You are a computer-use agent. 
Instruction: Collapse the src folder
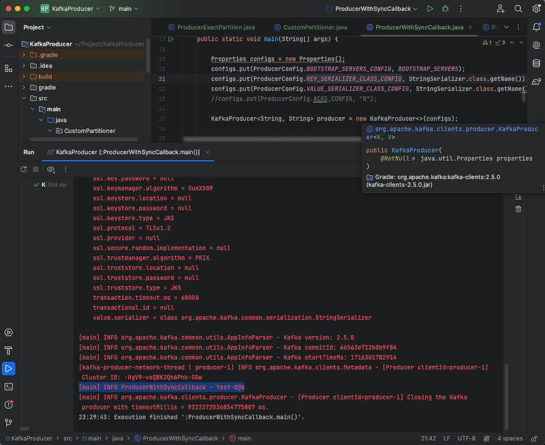coord(24,98)
